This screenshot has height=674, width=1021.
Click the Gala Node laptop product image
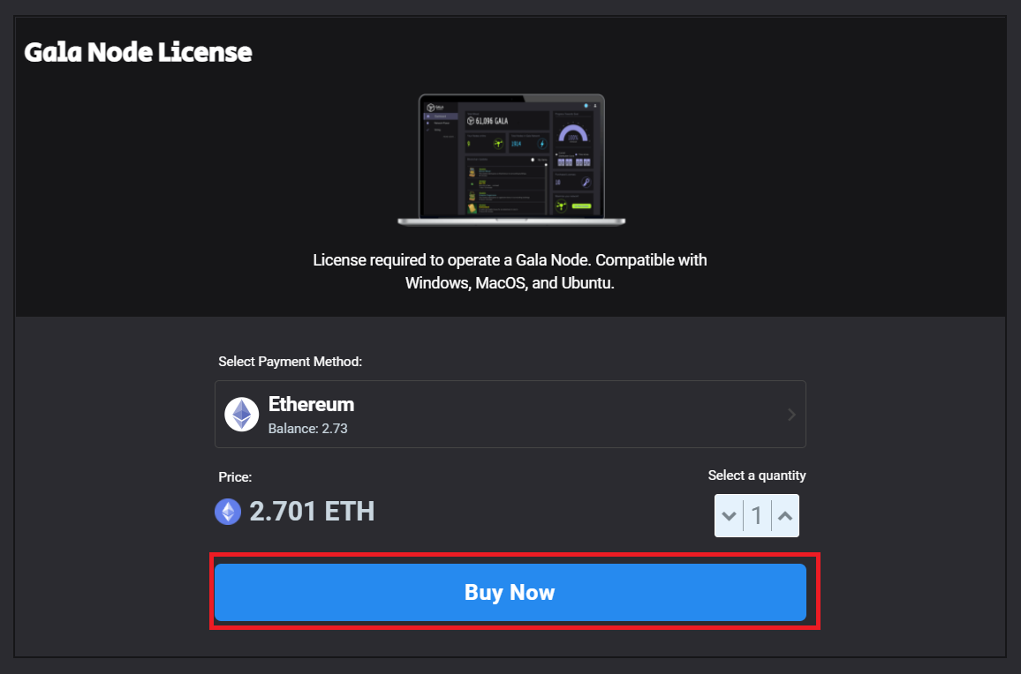[511, 160]
